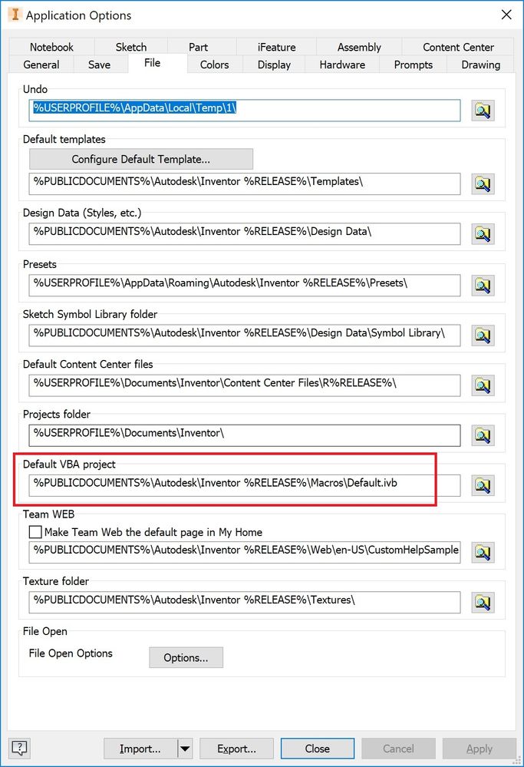Open File Open Options button
524x767 pixels.
pos(186,657)
